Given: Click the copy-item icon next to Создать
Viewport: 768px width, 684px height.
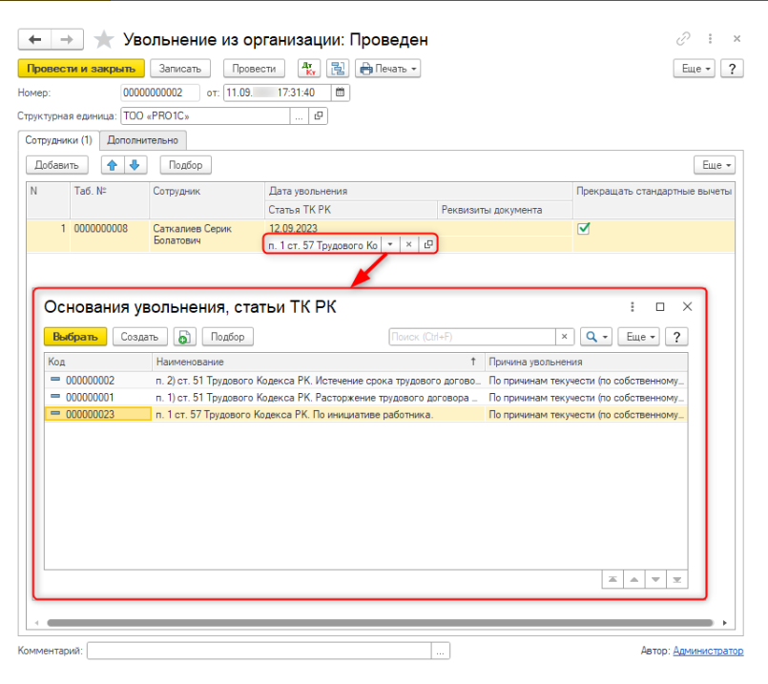Looking at the screenshot, I should tap(185, 337).
